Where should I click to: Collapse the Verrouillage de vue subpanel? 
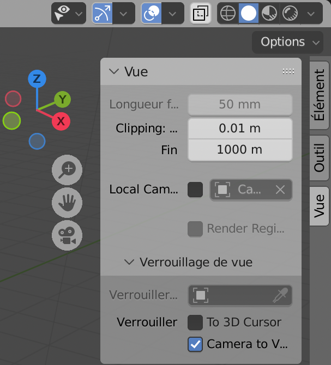(x=189, y=262)
